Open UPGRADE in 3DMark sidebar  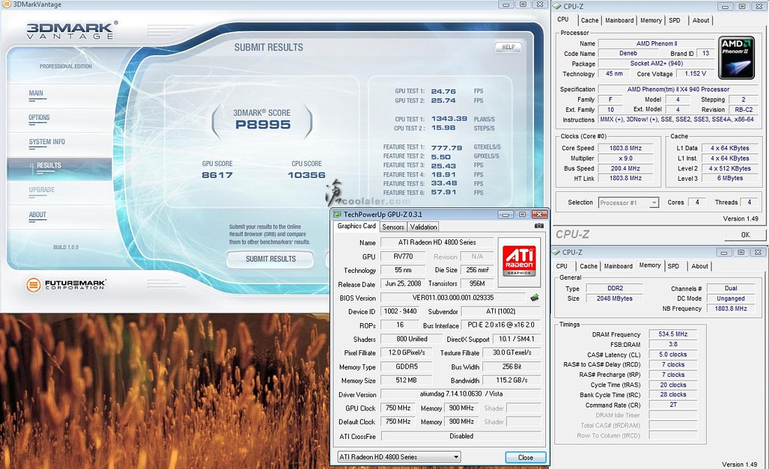click(x=42, y=190)
